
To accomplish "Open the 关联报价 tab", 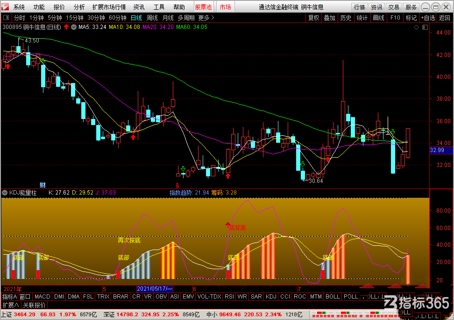I will point(34,305).
